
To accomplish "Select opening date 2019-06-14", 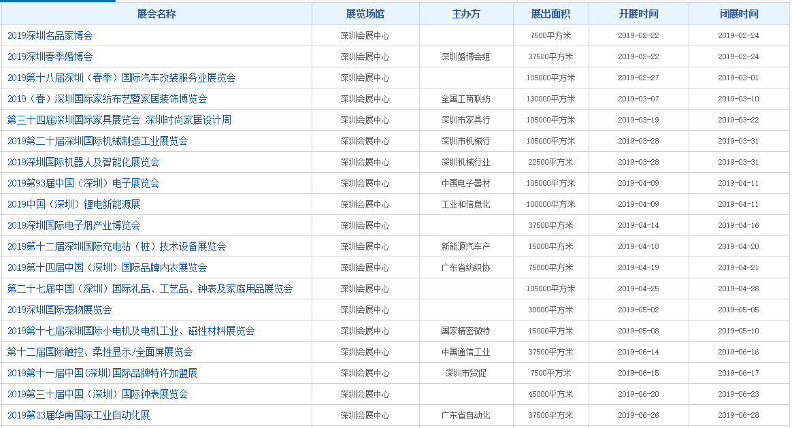I will click(638, 352).
